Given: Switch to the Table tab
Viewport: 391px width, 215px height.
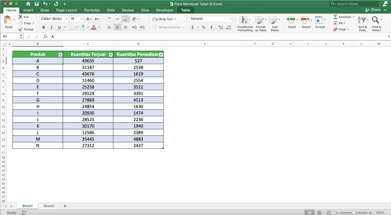Looking at the screenshot, I should click(x=186, y=10).
